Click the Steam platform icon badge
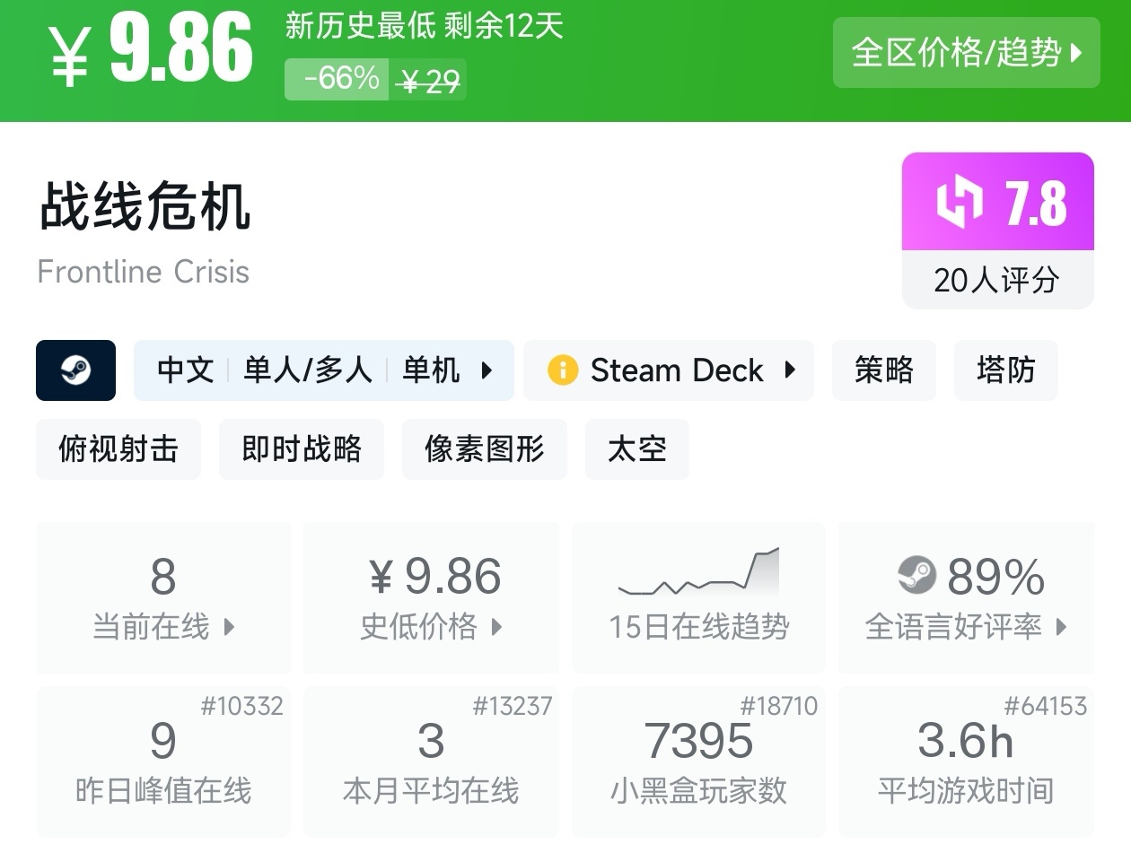Viewport: 1131px width, 844px height. pyautogui.click(x=75, y=370)
